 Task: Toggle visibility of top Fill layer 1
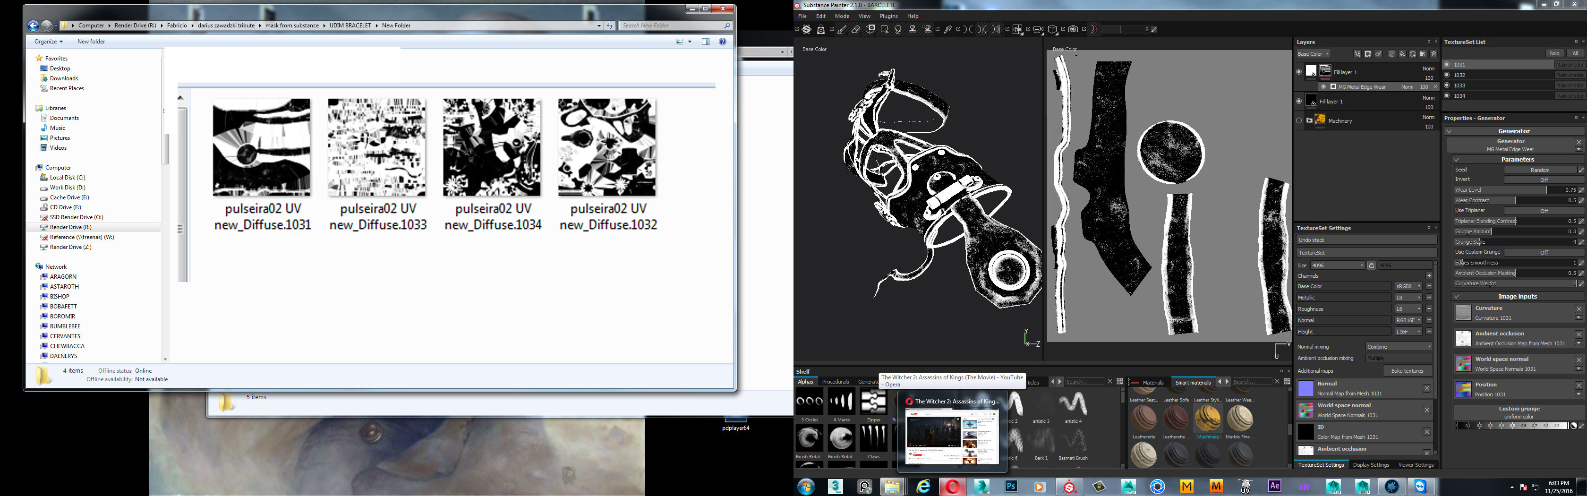click(1299, 72)
